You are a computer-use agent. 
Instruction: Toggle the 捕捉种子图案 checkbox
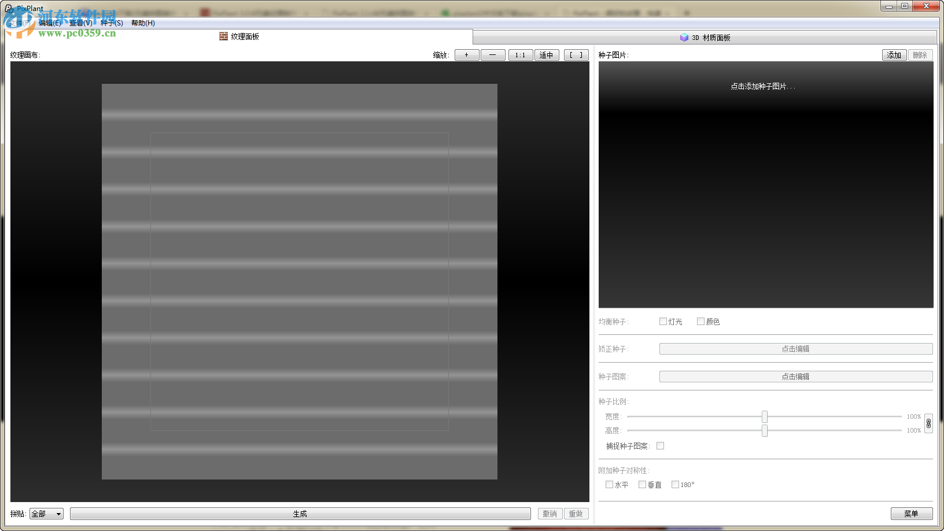click(660, 446)
